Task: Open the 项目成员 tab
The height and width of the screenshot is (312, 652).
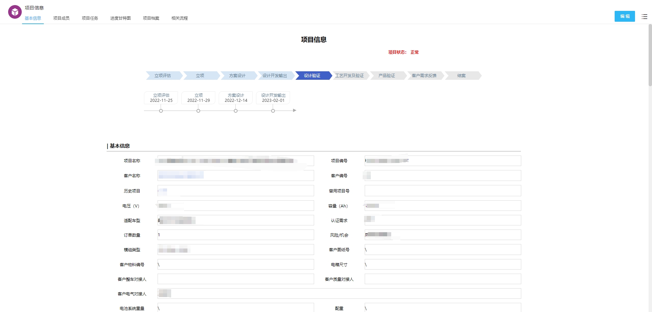Action: [x=61, y=18]
